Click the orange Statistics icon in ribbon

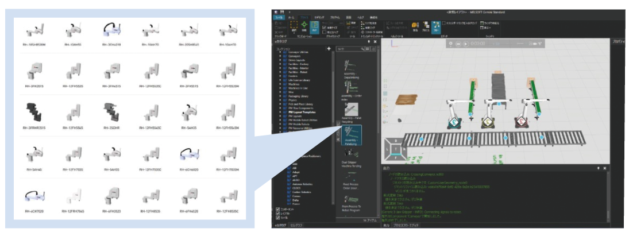[414, 25]
